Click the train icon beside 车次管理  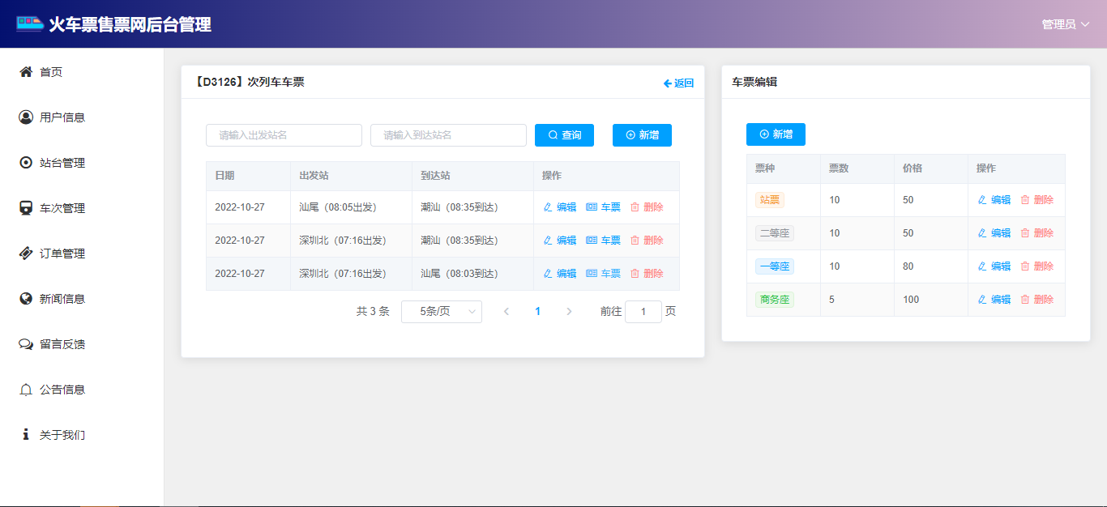click(x=26, y=208)
